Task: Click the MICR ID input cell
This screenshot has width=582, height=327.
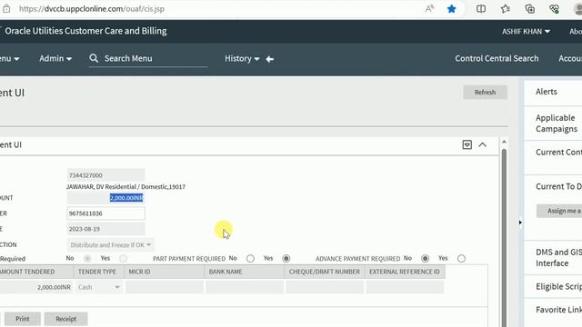Action: pos(165,287)
